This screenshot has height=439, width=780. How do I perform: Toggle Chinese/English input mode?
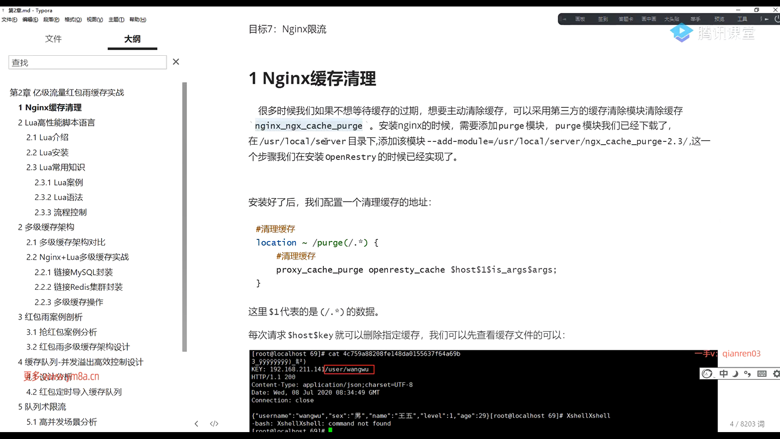coord(724,374)
